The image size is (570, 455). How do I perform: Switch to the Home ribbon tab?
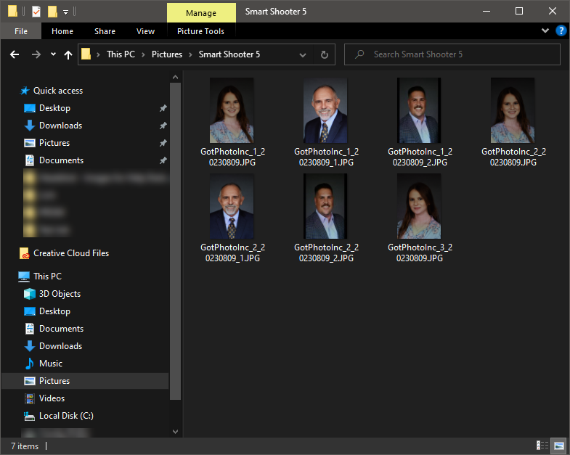[62, 31]
